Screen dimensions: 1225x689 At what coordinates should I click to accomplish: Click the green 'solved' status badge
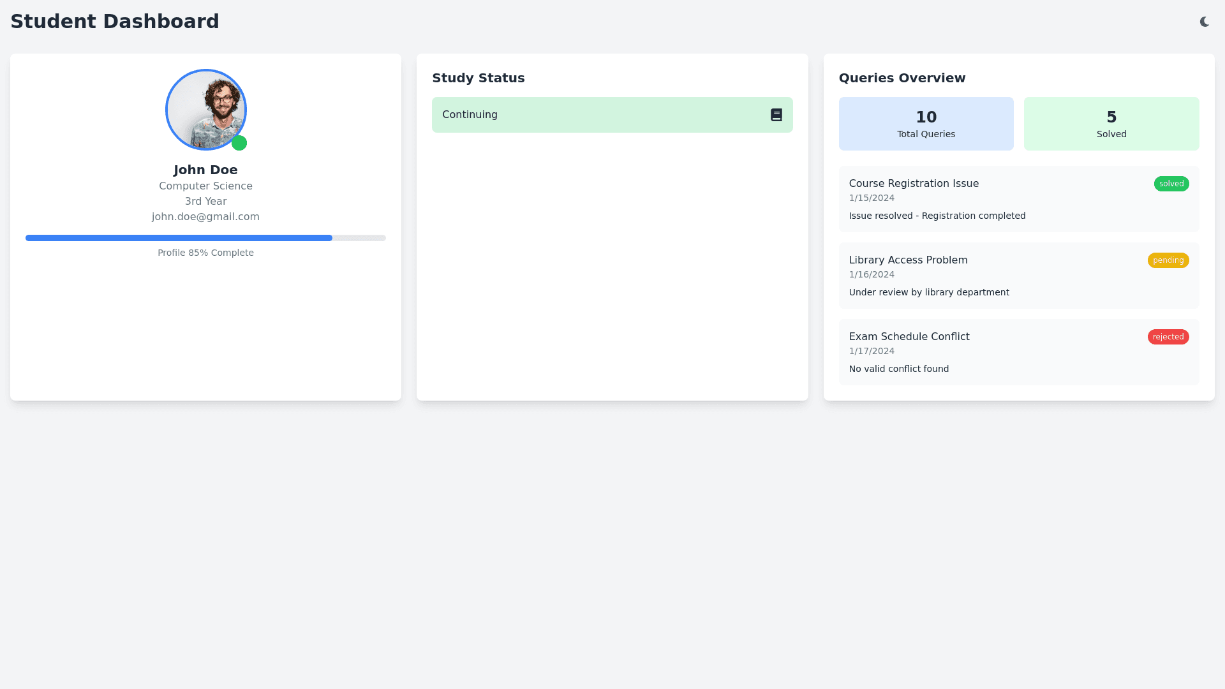pos(1171,184)
